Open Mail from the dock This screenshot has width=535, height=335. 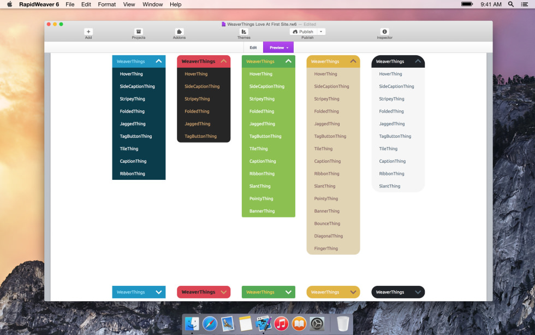[228, 324]
